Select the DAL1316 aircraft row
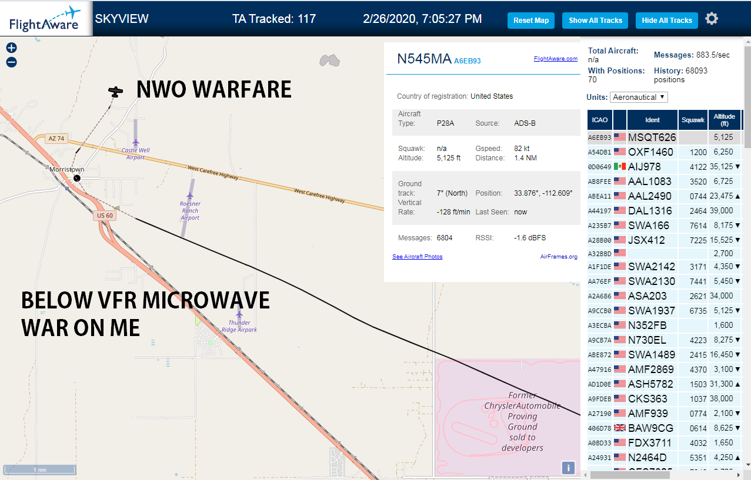This screenshot has height=480, width=751. [x=665, y=210]
